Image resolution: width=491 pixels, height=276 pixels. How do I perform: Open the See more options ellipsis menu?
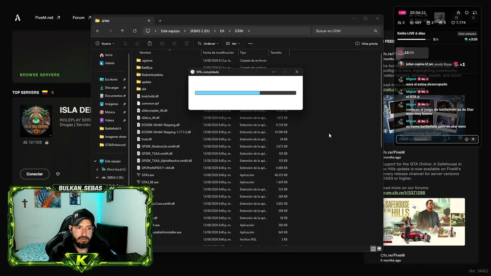click(x=250, y=44)
